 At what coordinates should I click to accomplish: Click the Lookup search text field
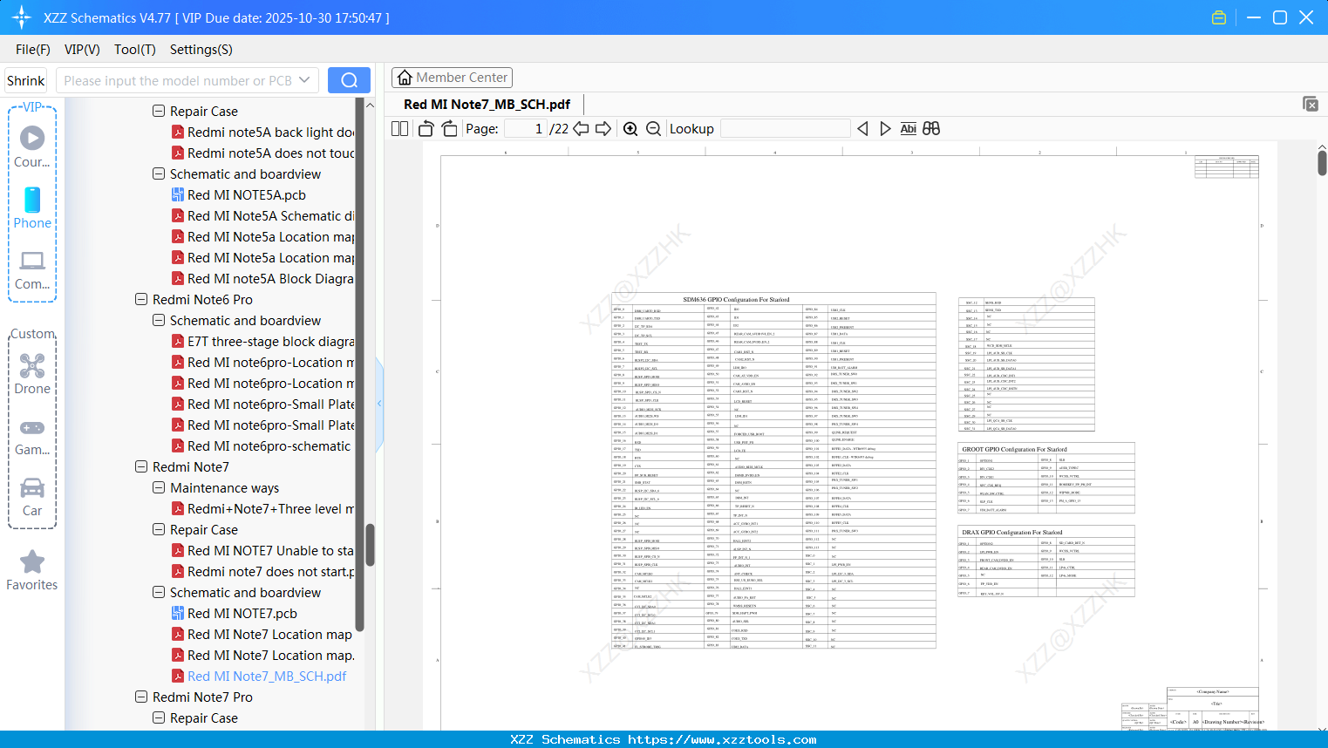pos(786,129)
